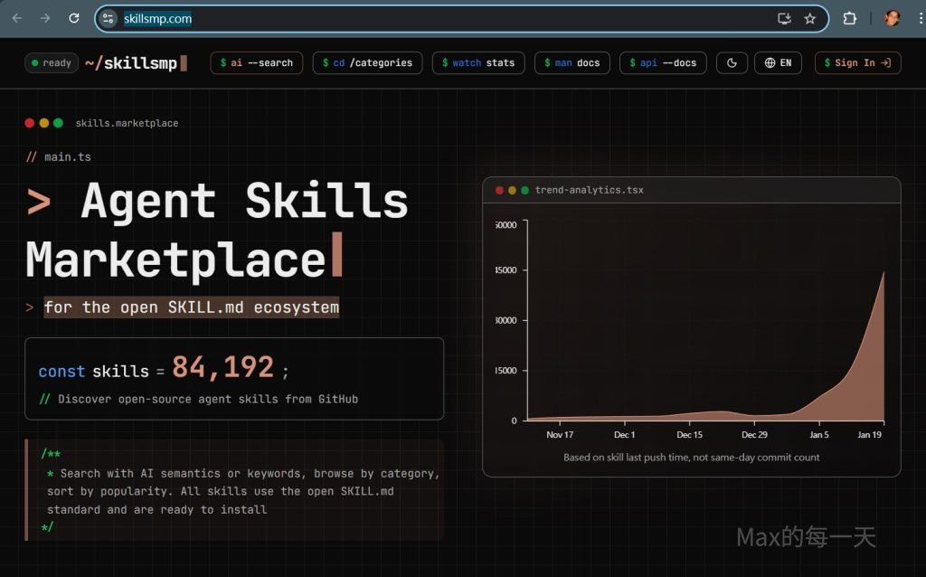Click the install app icon in address bar

point(784,18)
